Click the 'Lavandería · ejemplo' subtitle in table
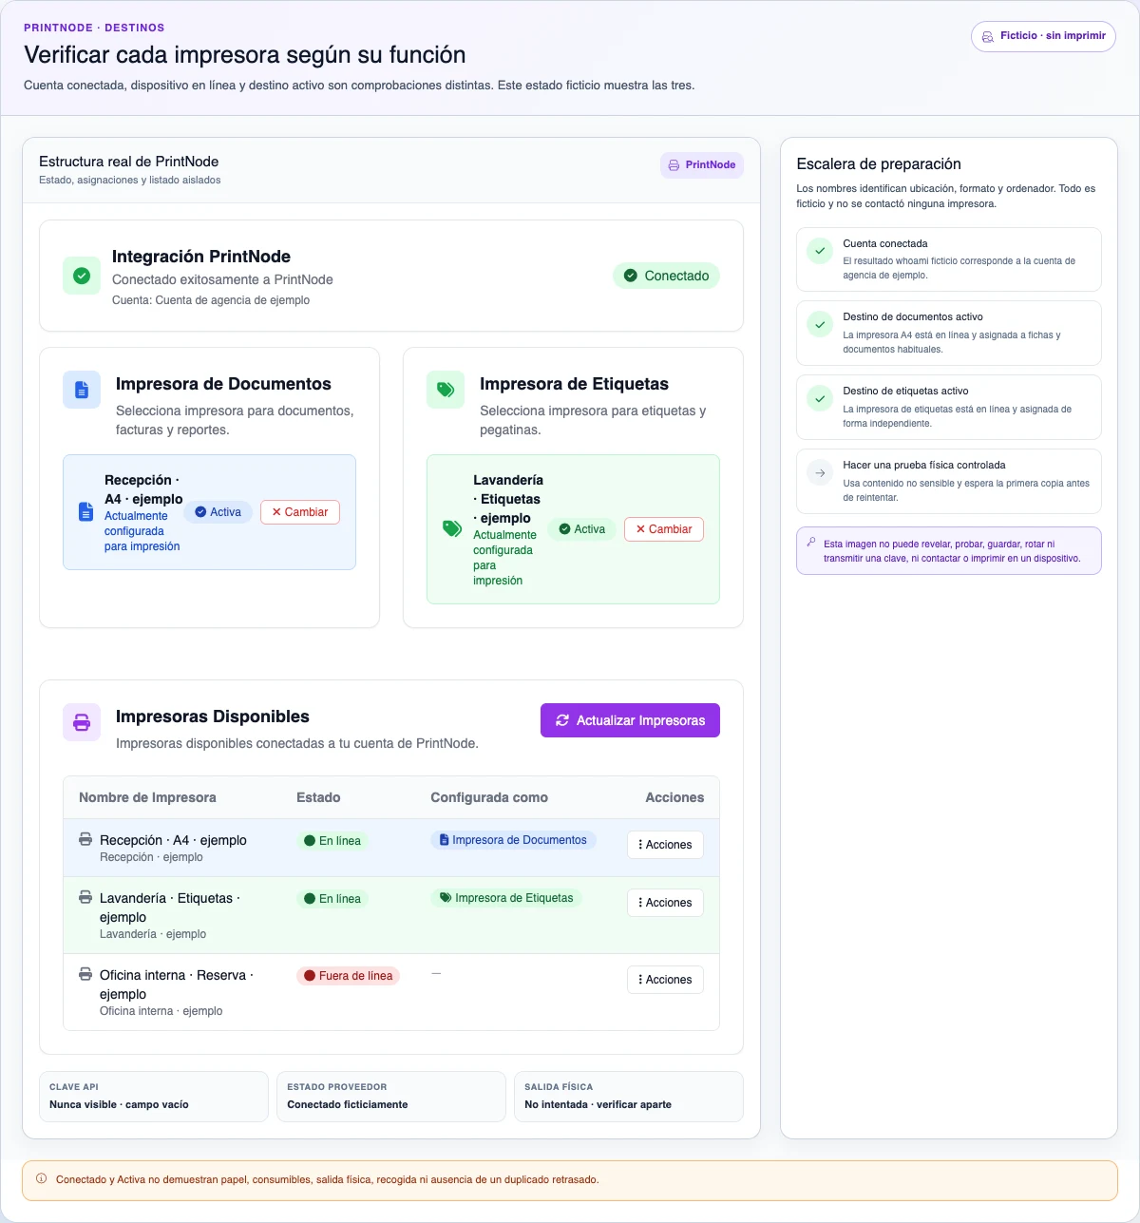Screen dimensions: 1140x1223 click(153, 934)
